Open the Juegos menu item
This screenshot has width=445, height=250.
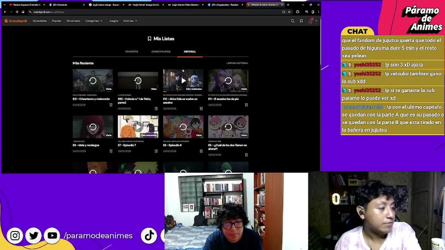(114, 21)
